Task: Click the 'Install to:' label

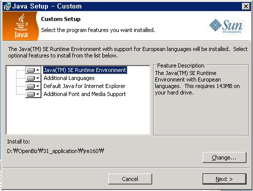Action: [18, 141]
